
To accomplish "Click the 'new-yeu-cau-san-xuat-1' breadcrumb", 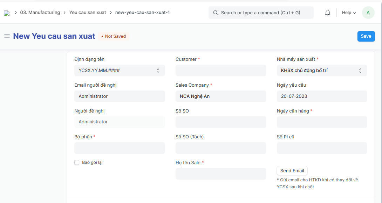I will (142, 13).
